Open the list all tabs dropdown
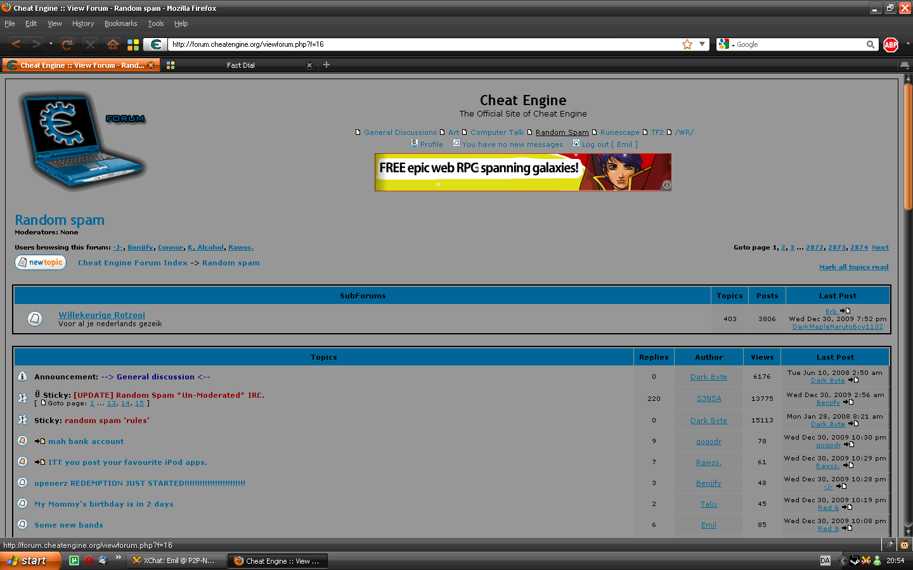913x570 pixels. pos(904,65)
